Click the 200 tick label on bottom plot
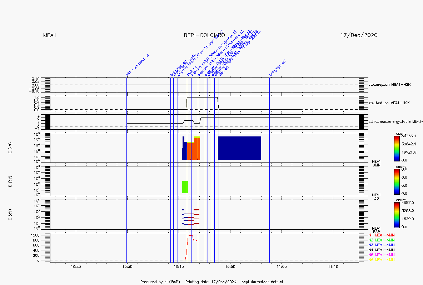The width and height of the screenshot is (423, 285). click(x=36, y=255)
